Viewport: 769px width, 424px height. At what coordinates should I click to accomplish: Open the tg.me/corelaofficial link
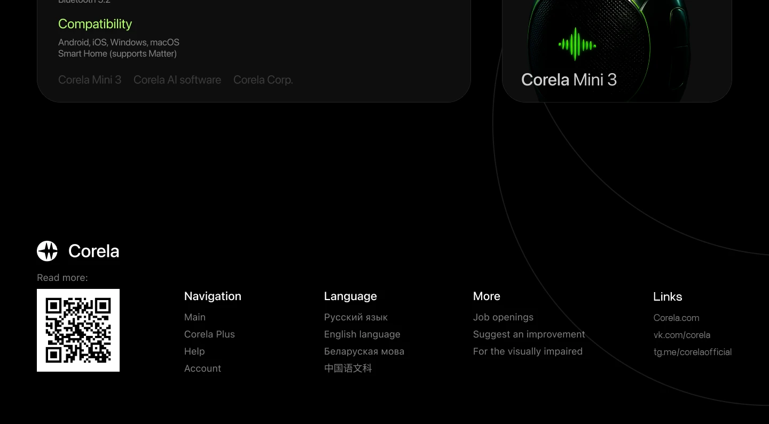coord(693,352)
